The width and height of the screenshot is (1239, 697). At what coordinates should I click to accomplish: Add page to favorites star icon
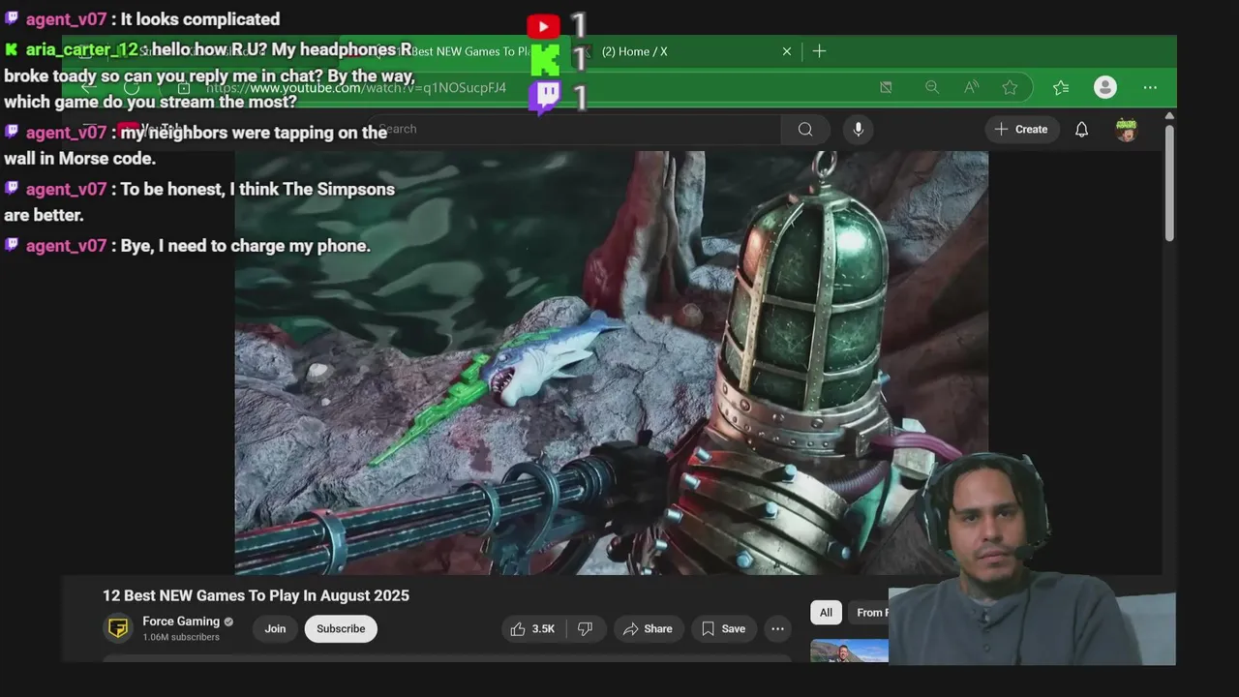pos(1010,88)
